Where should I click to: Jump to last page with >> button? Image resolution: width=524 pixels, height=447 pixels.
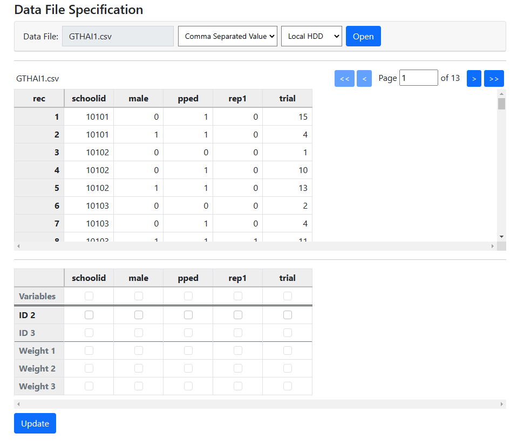click(494, 78)
